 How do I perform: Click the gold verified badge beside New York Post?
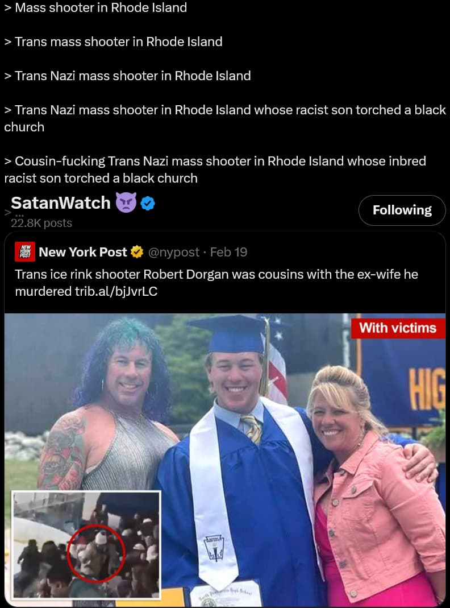137,252
